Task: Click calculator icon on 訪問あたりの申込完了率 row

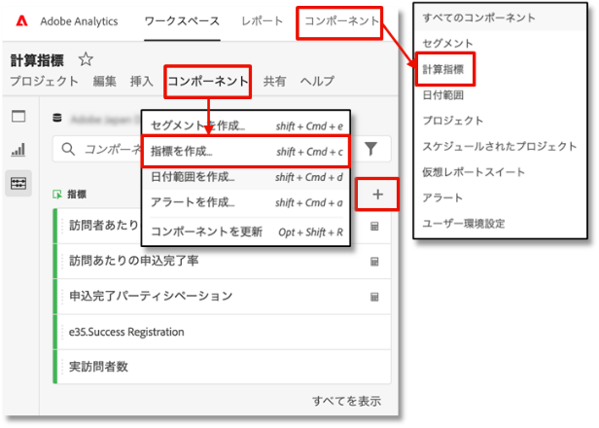Action: [374, 262]
